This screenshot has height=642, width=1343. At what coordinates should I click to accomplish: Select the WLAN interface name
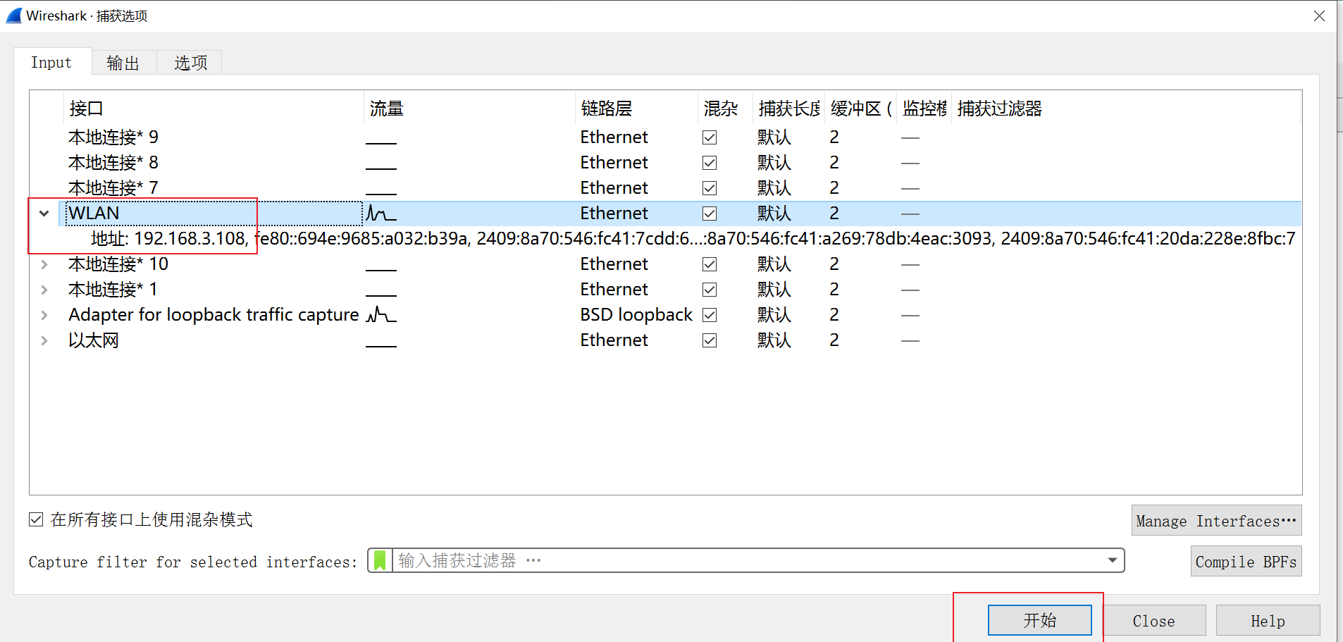[94, 214]
